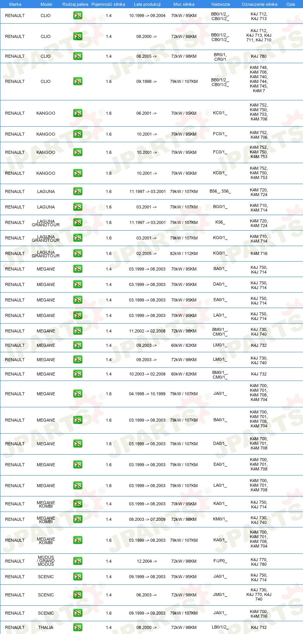303x634 pixels.
Task: Select the K4J 730, K4J 770, K4J 740 cell
Action: (259, 595)
